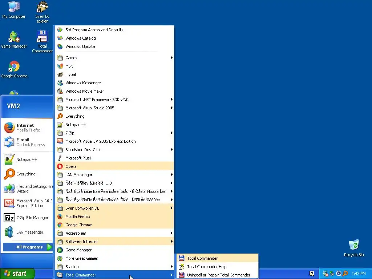Image resolution: width=372 pixels, height=279 pixels.
Task: Click the All Programs button
Action: click(x=28, y=247)
